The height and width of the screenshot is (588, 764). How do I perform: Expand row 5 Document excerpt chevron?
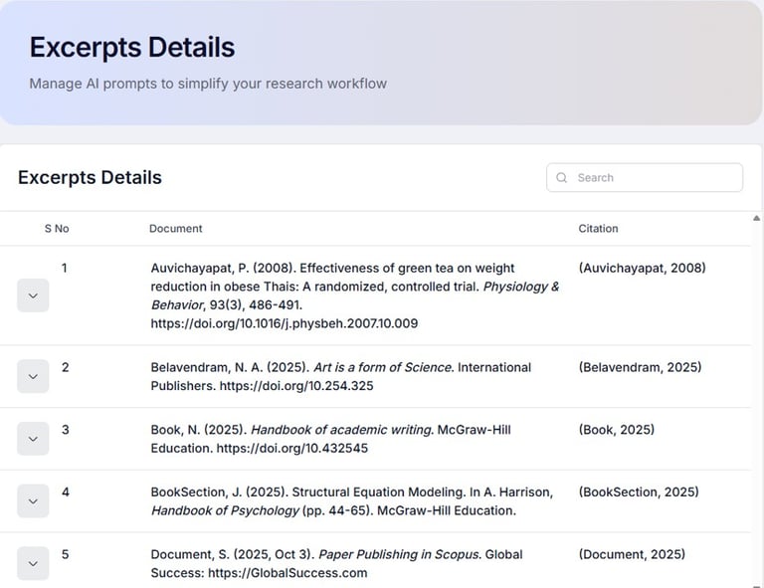[33, 563]
